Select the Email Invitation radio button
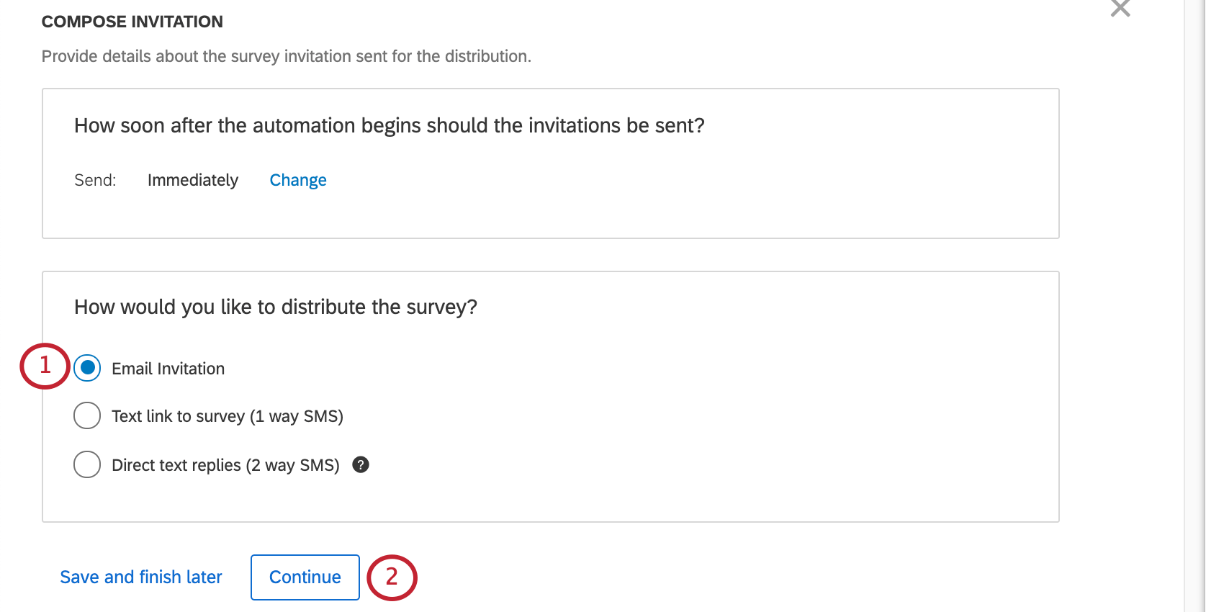 pyautogui.click(x=87, y=368)
